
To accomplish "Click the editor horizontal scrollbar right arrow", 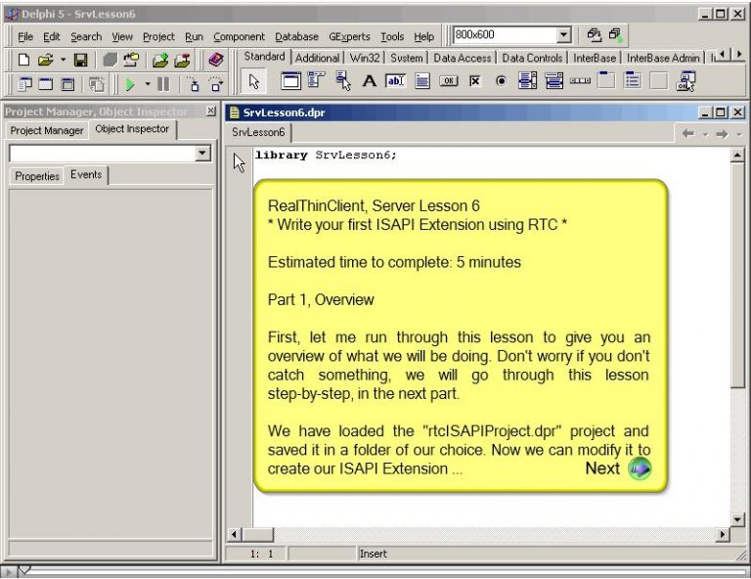I will 723,534.
